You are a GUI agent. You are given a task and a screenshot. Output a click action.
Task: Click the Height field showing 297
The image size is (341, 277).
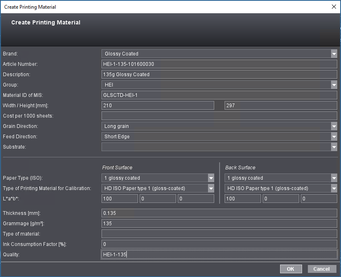[280, 106]
